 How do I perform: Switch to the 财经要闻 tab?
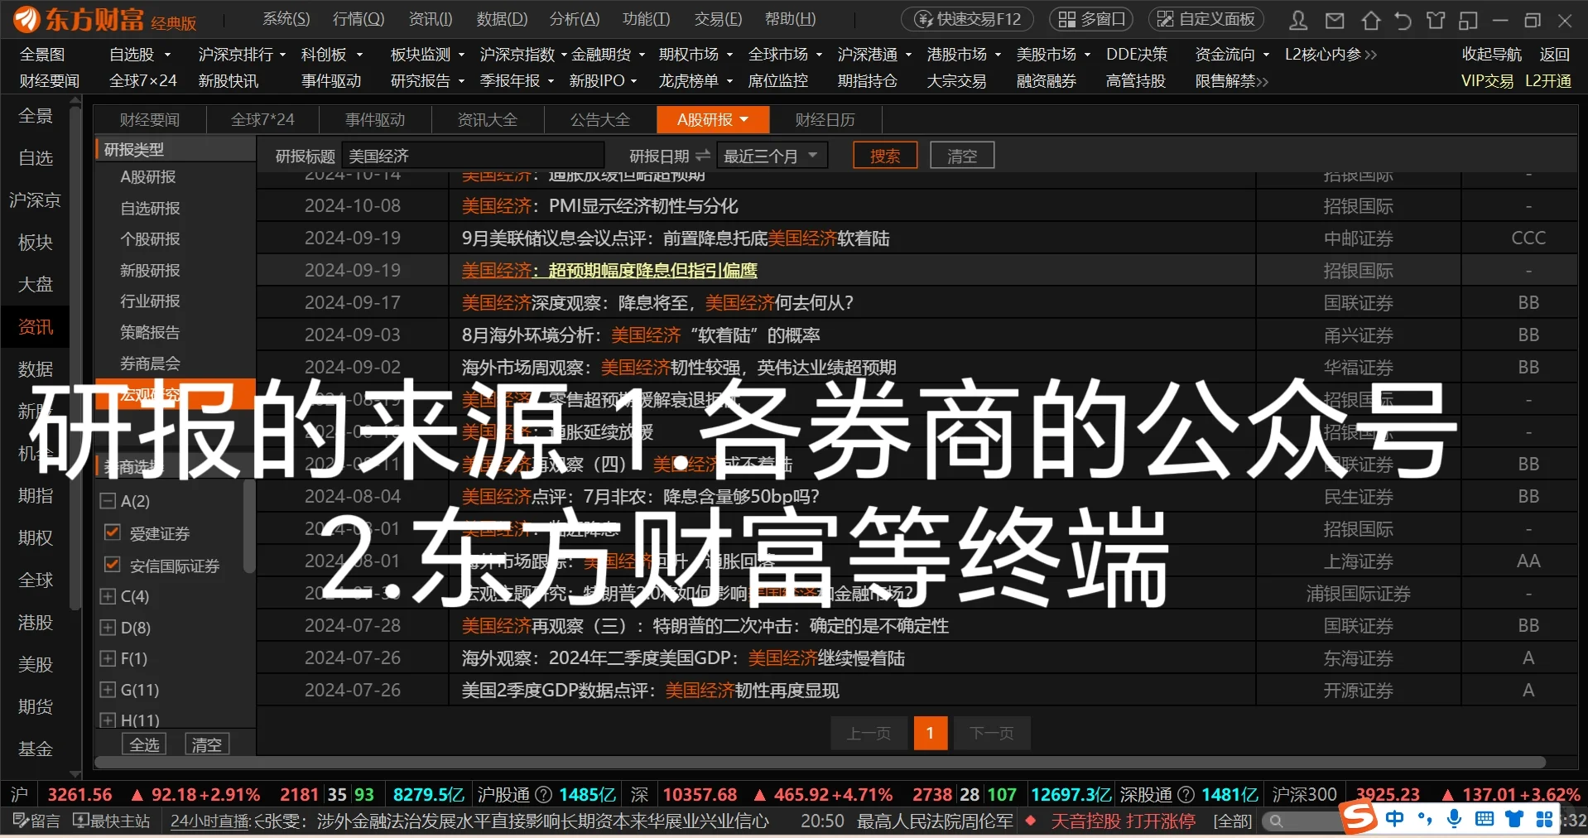[149, 120]
